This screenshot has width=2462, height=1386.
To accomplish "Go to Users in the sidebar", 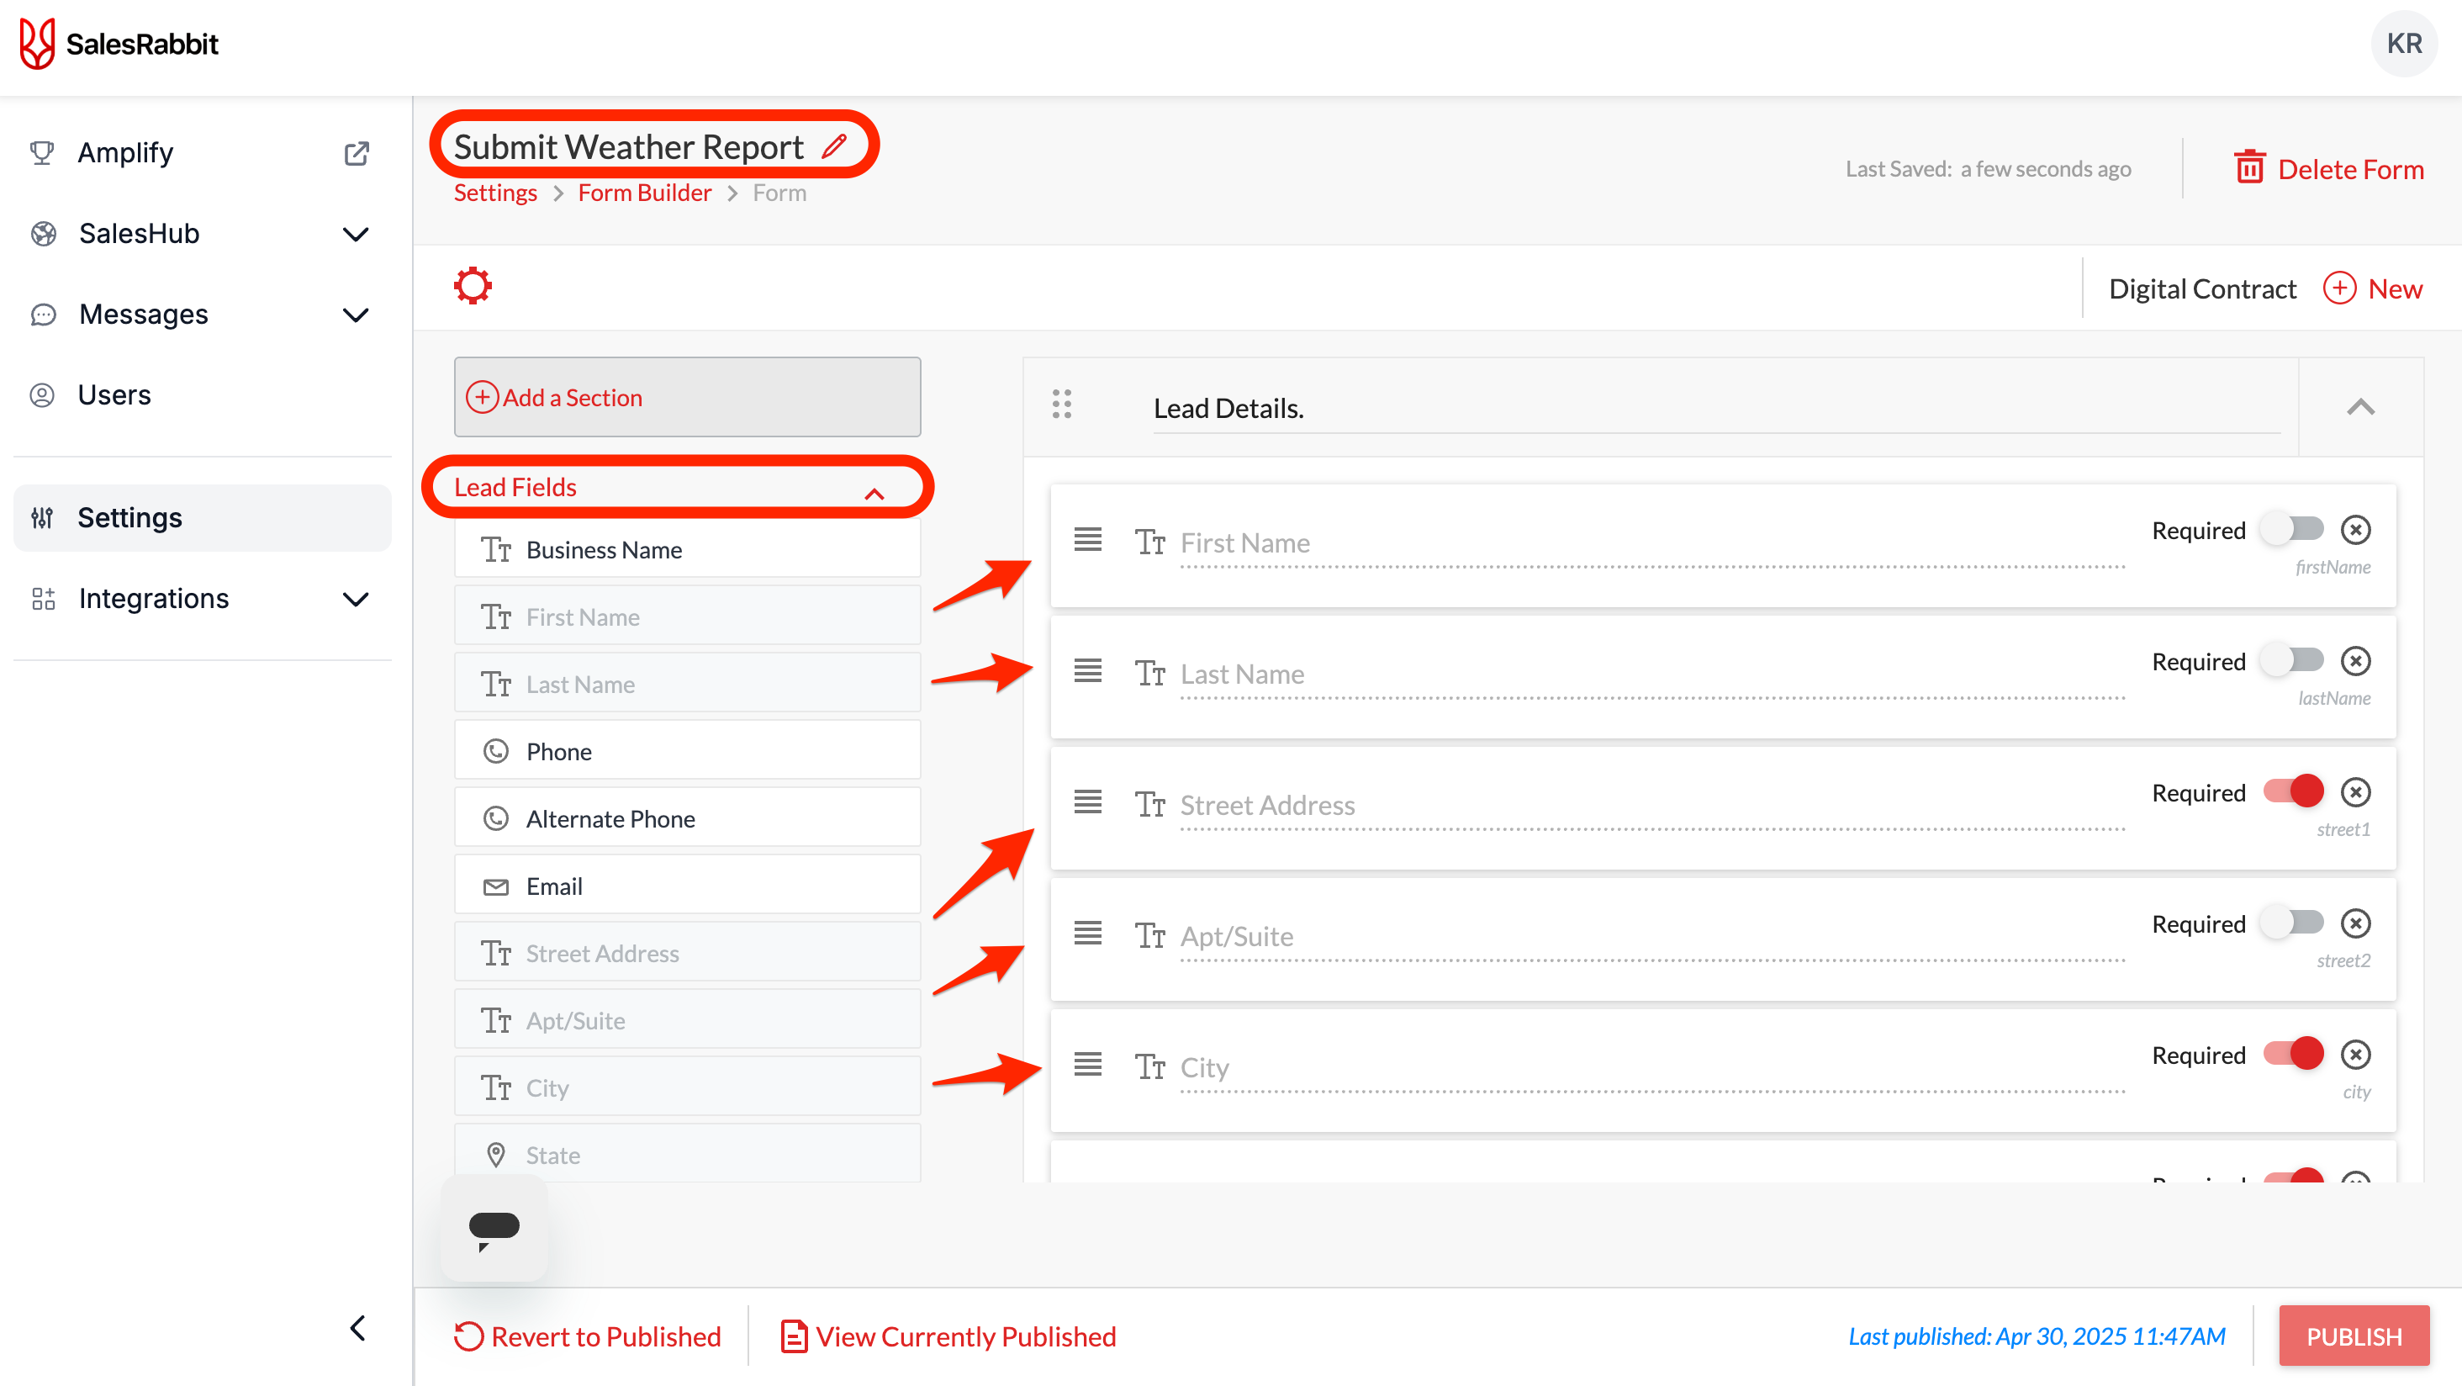I will point(114,394).
